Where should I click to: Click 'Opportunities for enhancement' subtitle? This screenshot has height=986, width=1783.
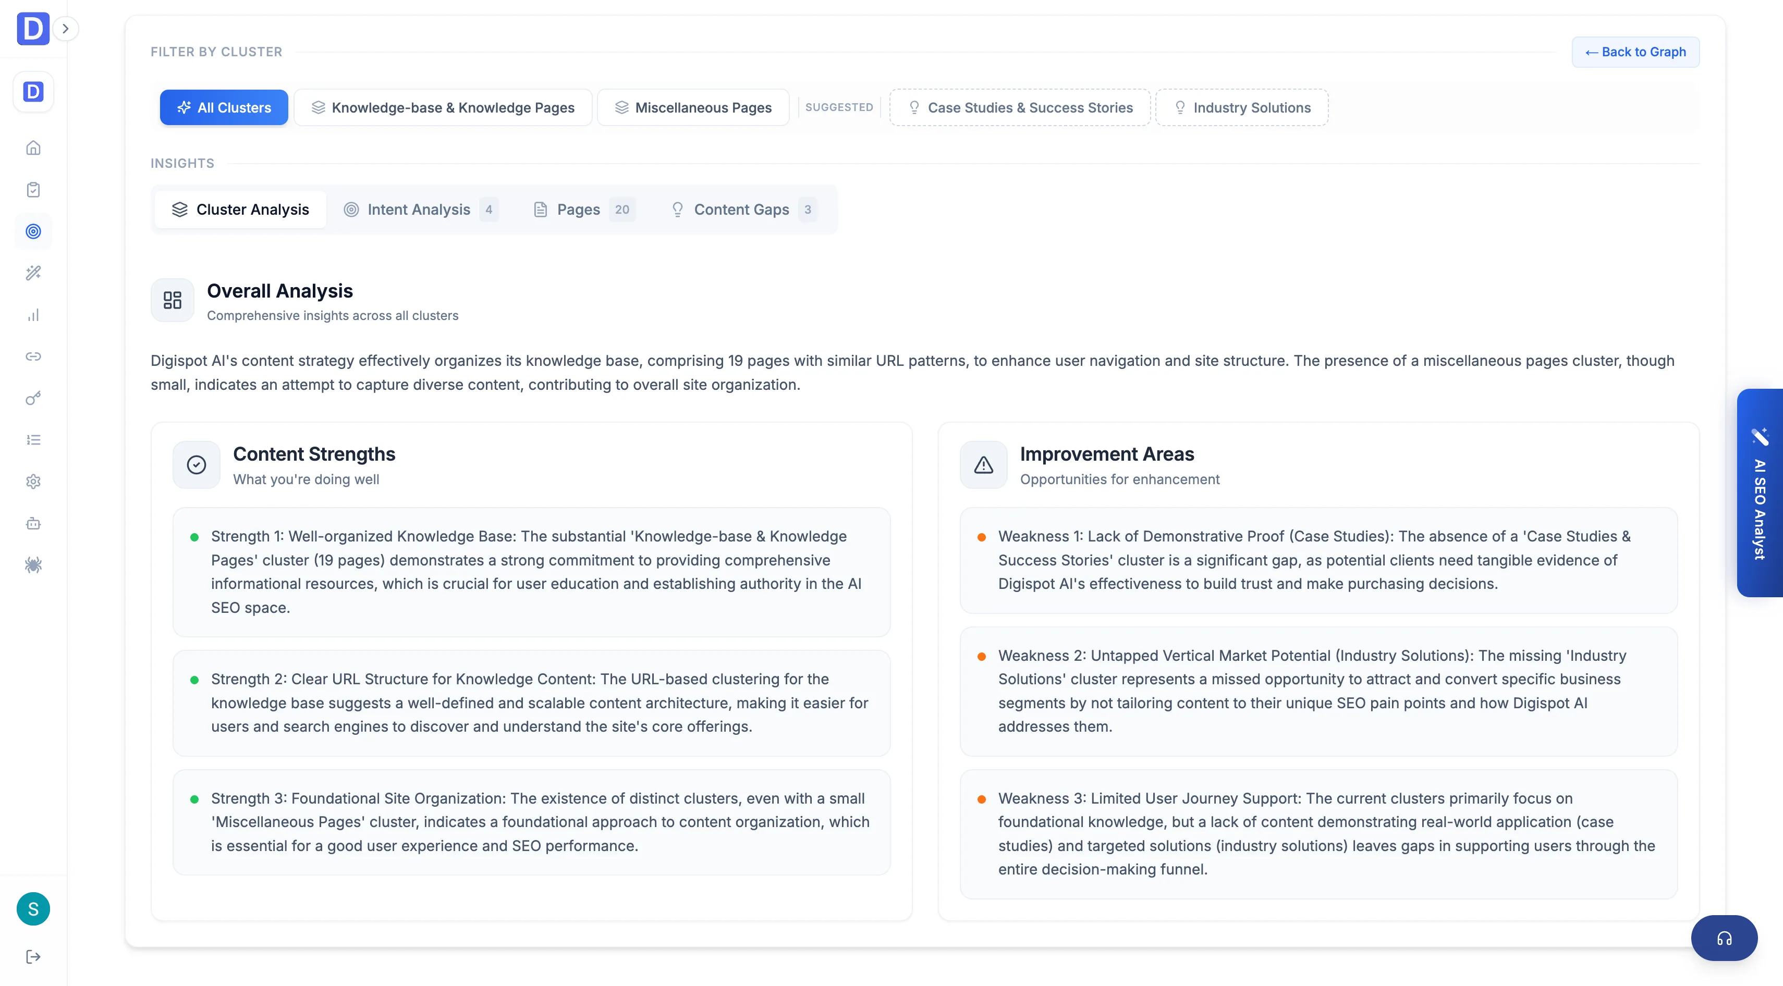1119,479
